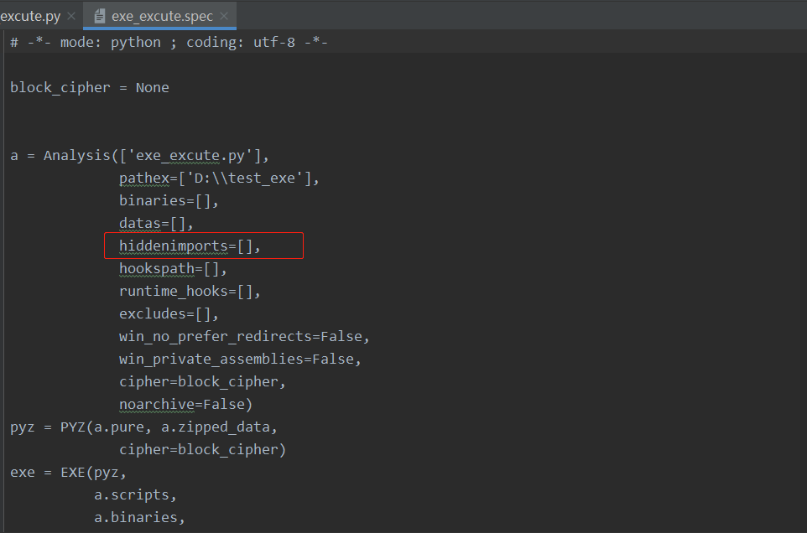Click the pyz = PYZ(a.pure line
807x533 pixels.
(x=144, y=427)
